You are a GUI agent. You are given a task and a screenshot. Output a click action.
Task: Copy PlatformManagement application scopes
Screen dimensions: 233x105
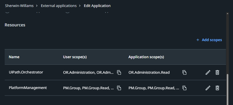pos(185,88)
